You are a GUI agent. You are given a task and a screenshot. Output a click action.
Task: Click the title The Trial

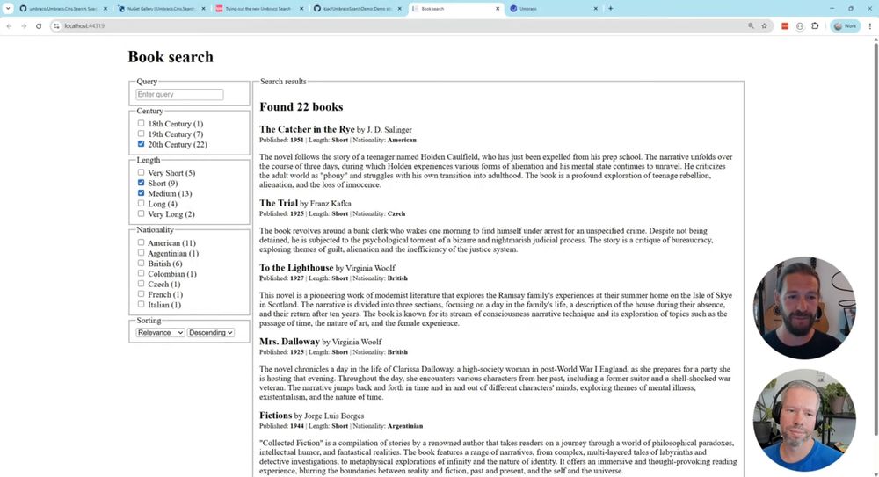pos(278,203)
